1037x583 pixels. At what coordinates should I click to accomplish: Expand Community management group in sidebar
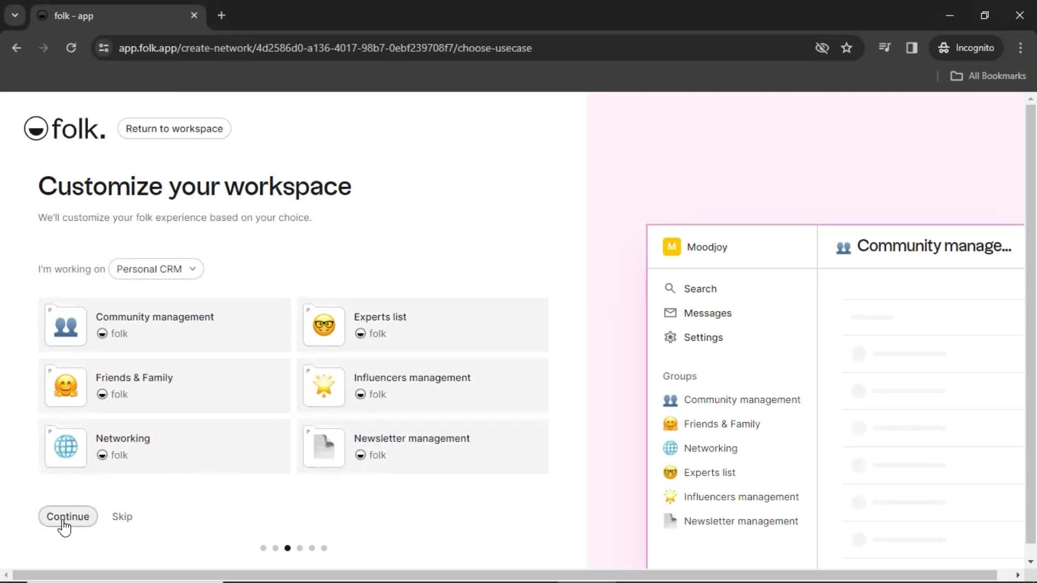click(x=742, y=399)
